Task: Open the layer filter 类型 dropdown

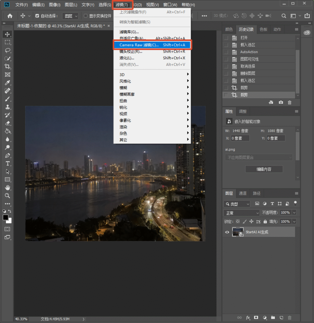Action: pos(237,204)
